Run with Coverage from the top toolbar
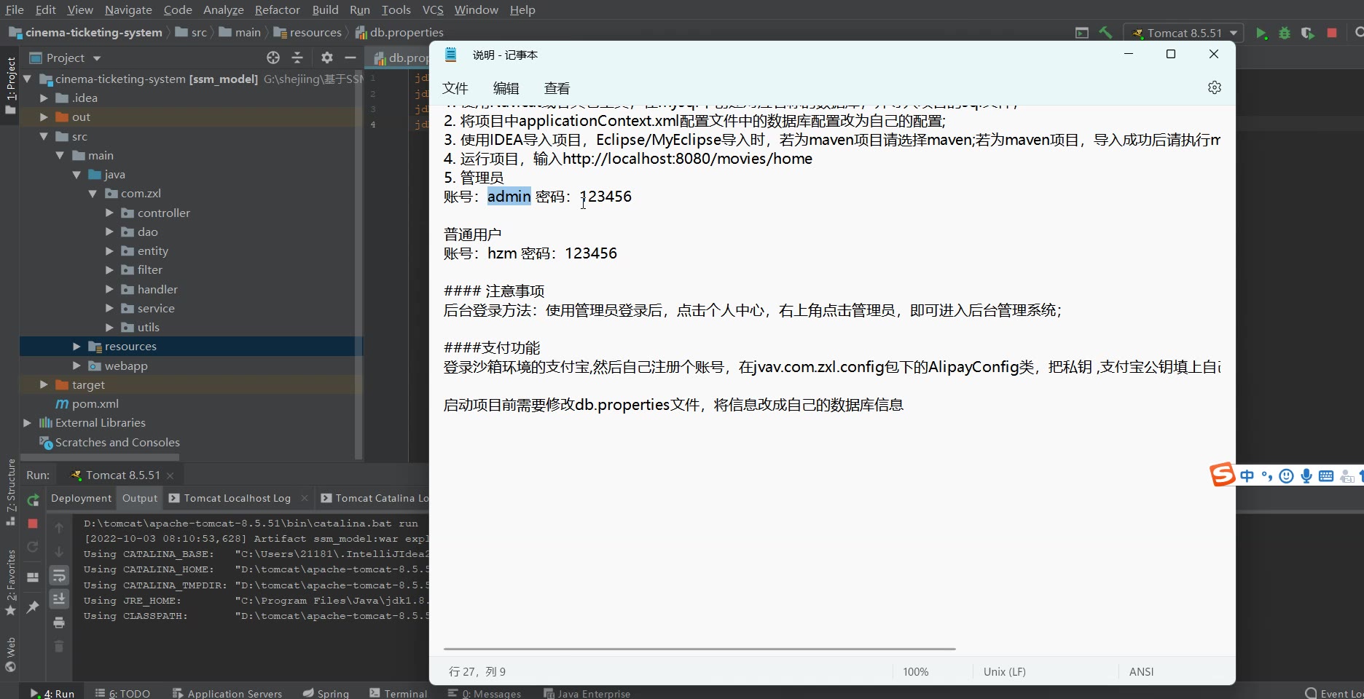 pos(1308,33)
